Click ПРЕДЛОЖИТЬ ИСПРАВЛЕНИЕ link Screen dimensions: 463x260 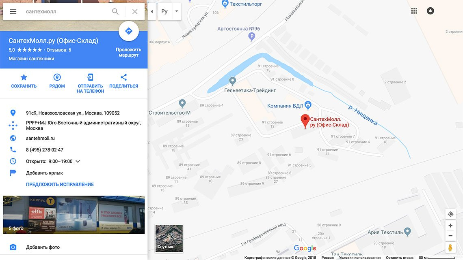[60, 184]
